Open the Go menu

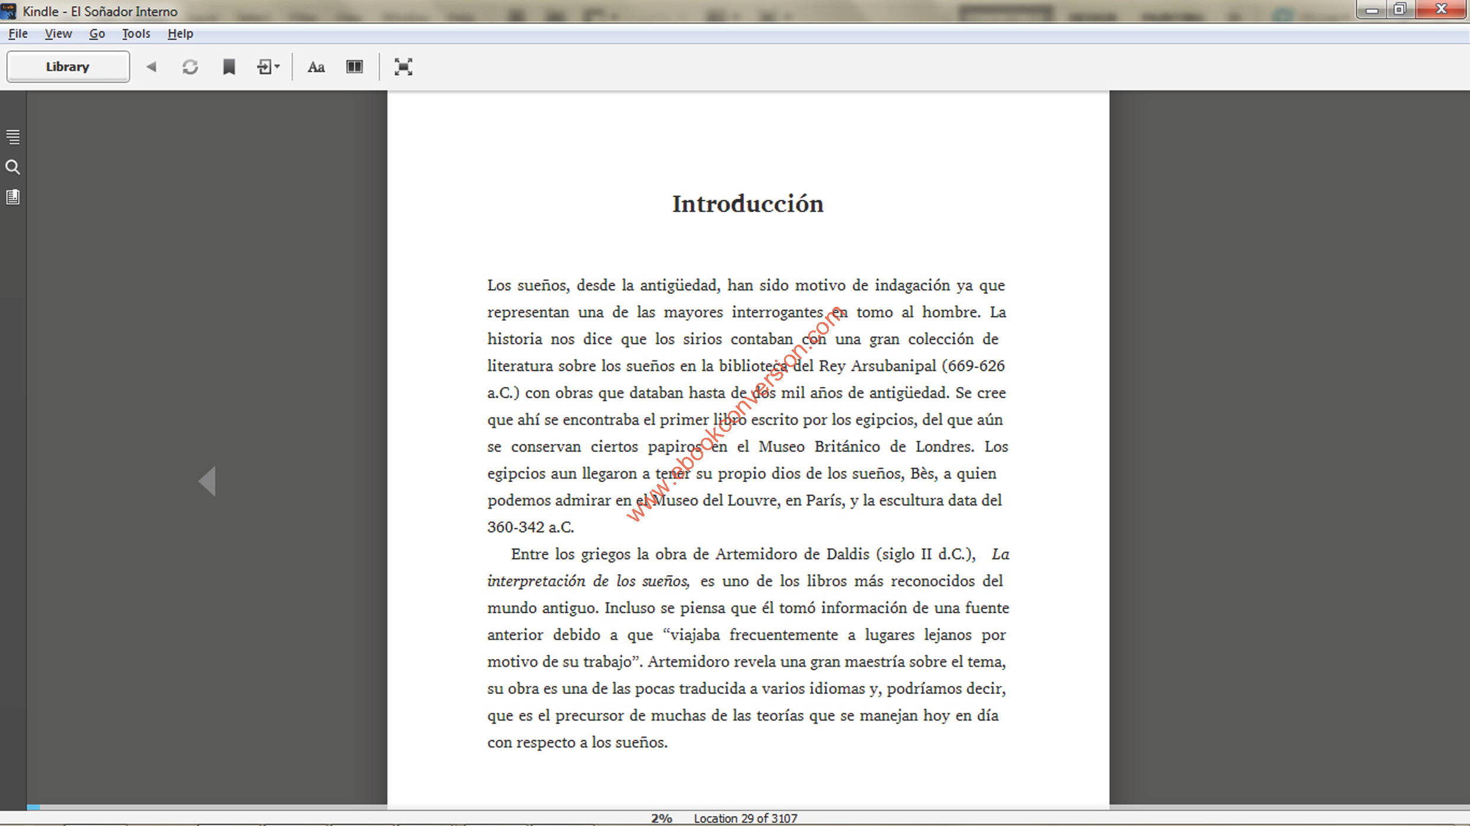97,34
